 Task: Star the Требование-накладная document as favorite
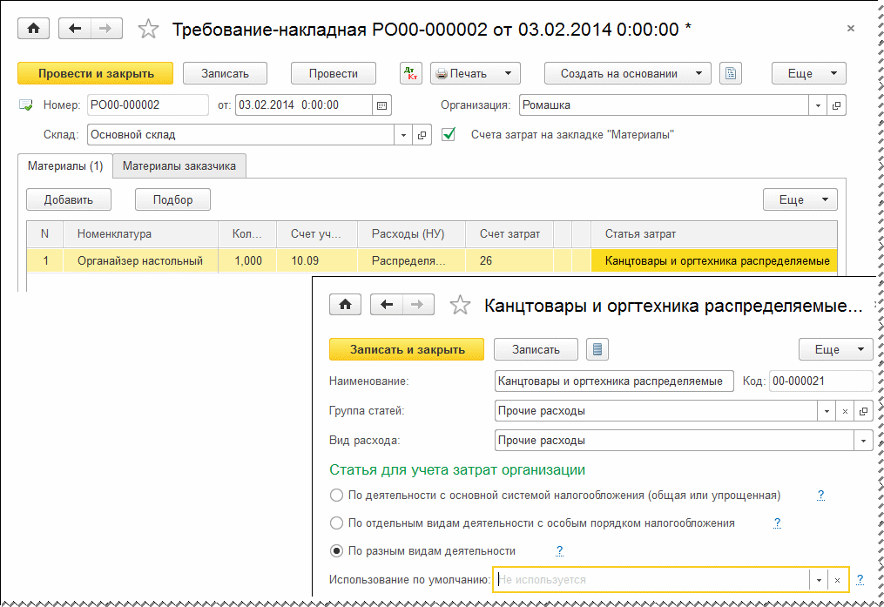pyautogui.click(x=149, y=30)
